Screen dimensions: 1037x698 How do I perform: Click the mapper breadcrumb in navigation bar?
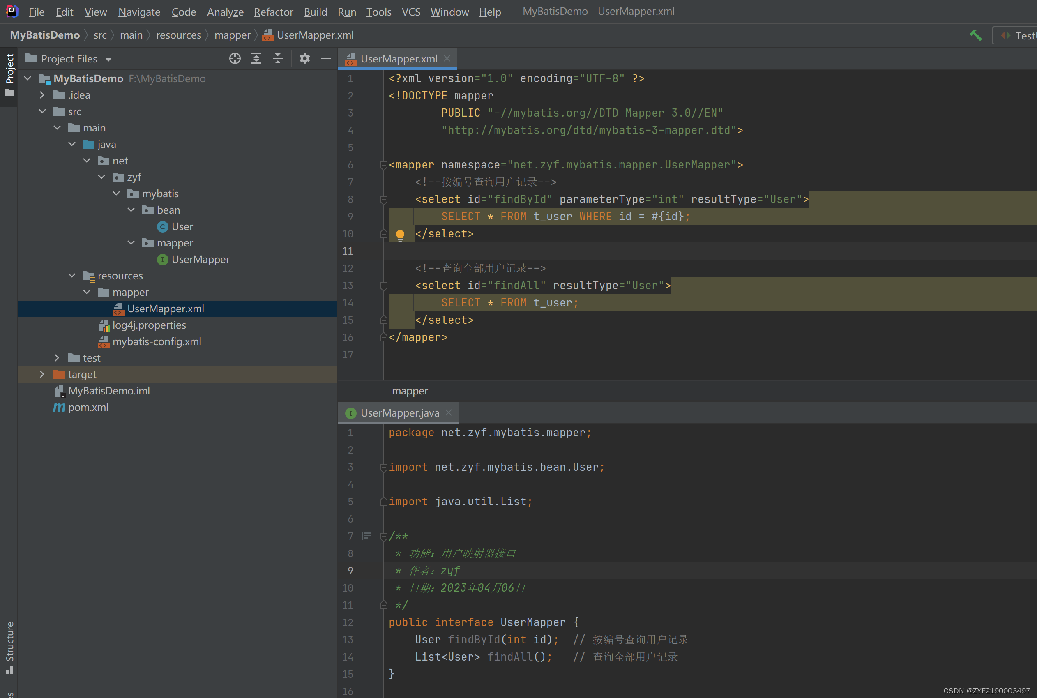(x=232, y=35)
